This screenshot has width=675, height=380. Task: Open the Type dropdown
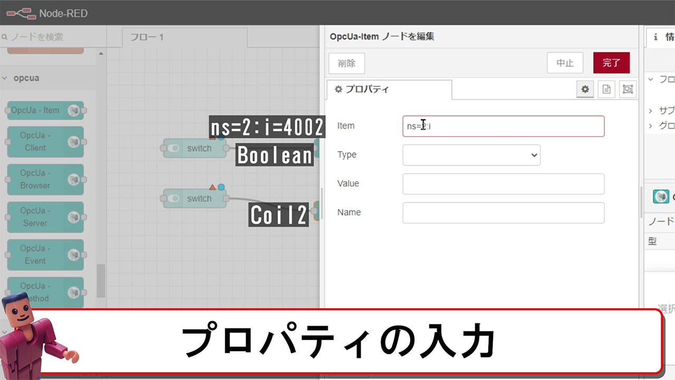pyautogui.click(x=471, y=155)
